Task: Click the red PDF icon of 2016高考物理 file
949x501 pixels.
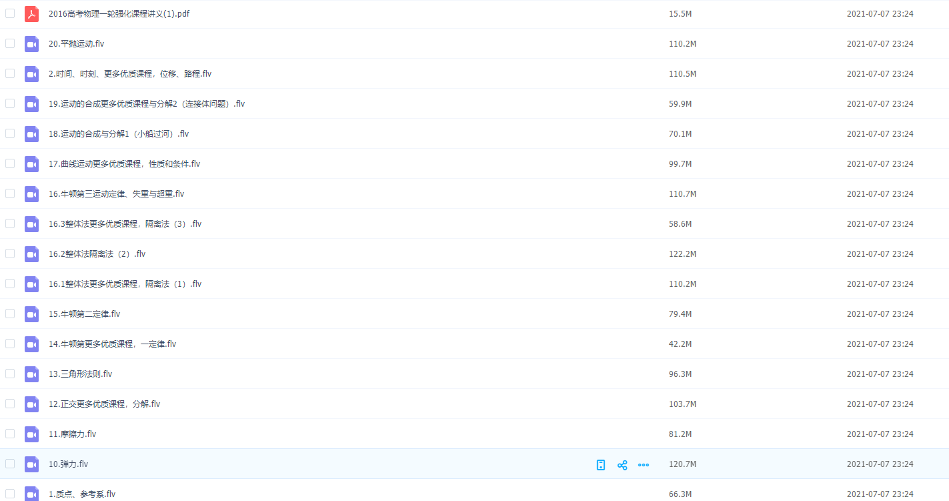Action: [31, 14]
